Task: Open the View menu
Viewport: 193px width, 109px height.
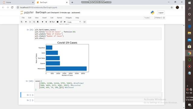Action: point(37,18)
